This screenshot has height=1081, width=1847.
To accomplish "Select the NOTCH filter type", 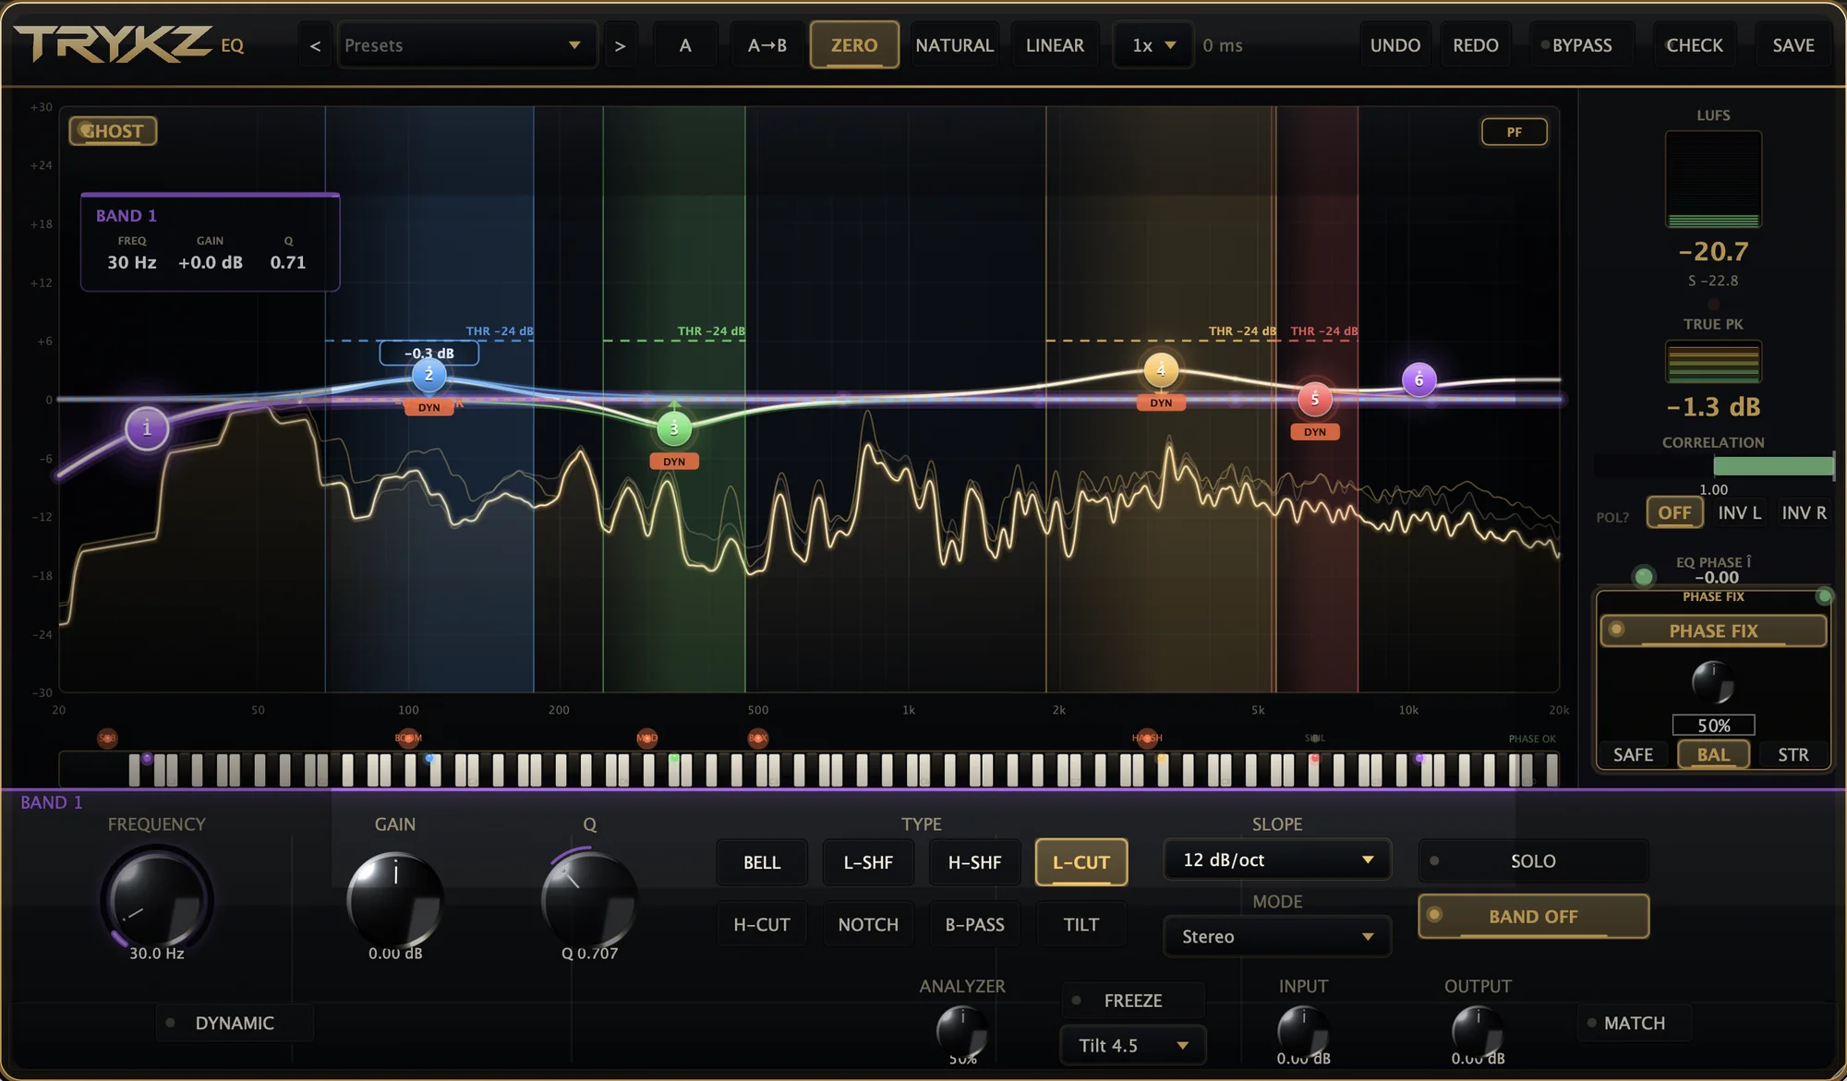I will (x=868, y=925).
